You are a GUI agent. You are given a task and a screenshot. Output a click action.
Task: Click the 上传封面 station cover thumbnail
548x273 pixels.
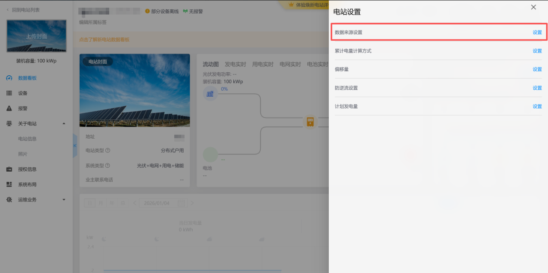(36, 36)
